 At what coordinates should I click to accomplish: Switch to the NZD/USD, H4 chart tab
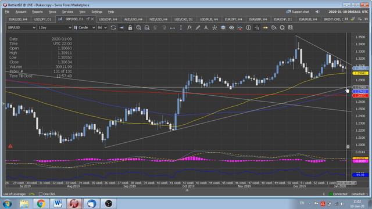coord(158,19)
